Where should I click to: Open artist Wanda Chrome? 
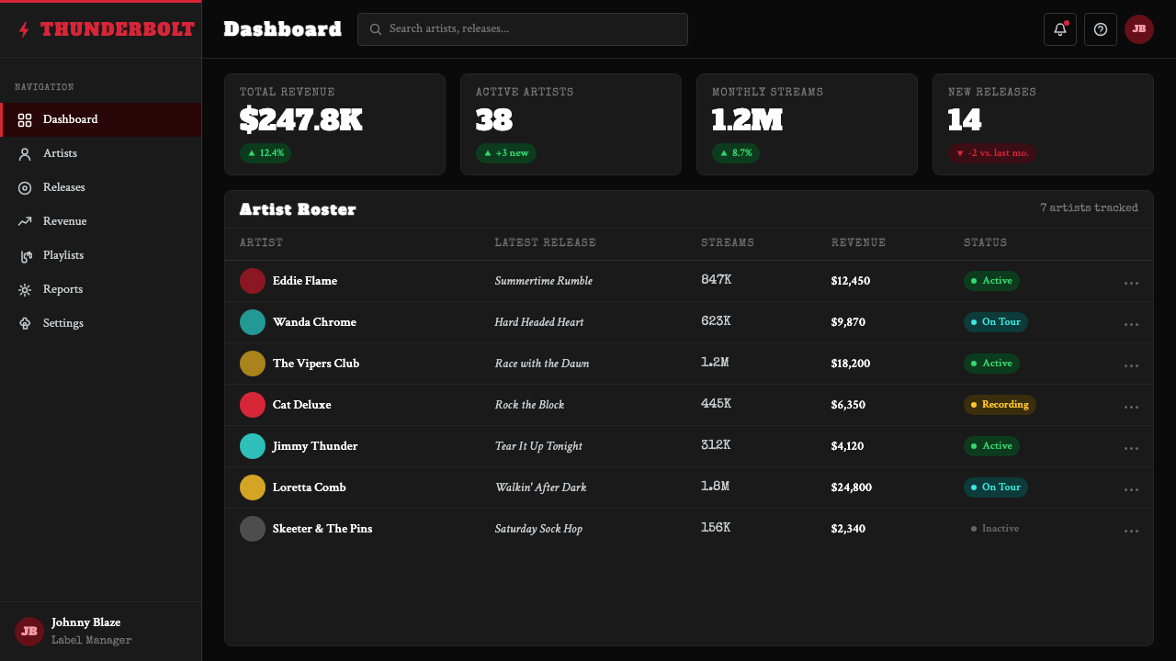tap(314, 322)
